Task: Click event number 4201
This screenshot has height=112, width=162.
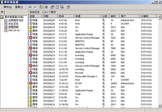Action: [113, 94]
